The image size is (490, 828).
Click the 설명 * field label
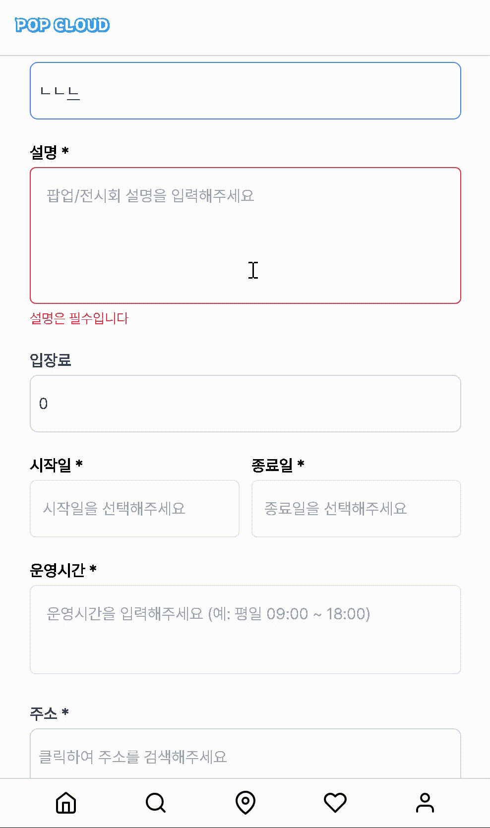[x=49, y=152]
